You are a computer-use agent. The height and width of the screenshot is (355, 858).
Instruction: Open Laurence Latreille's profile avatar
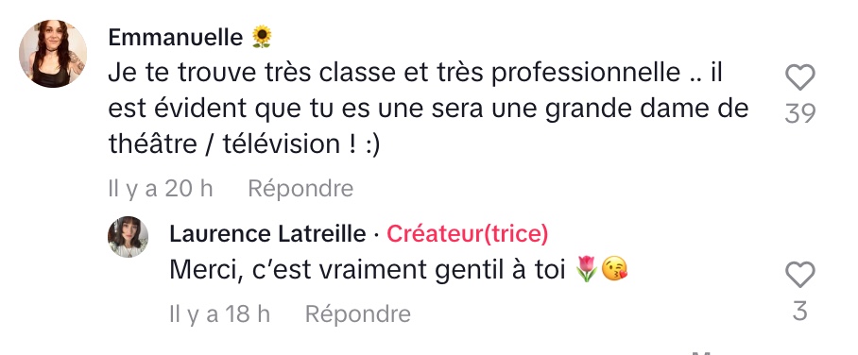(x=129, y=237)
